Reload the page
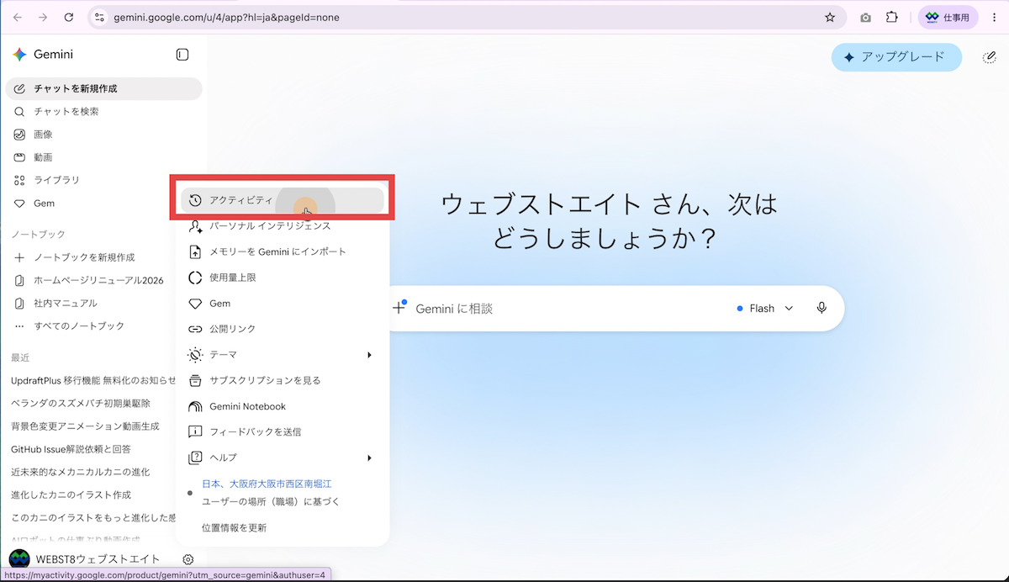 69,17
